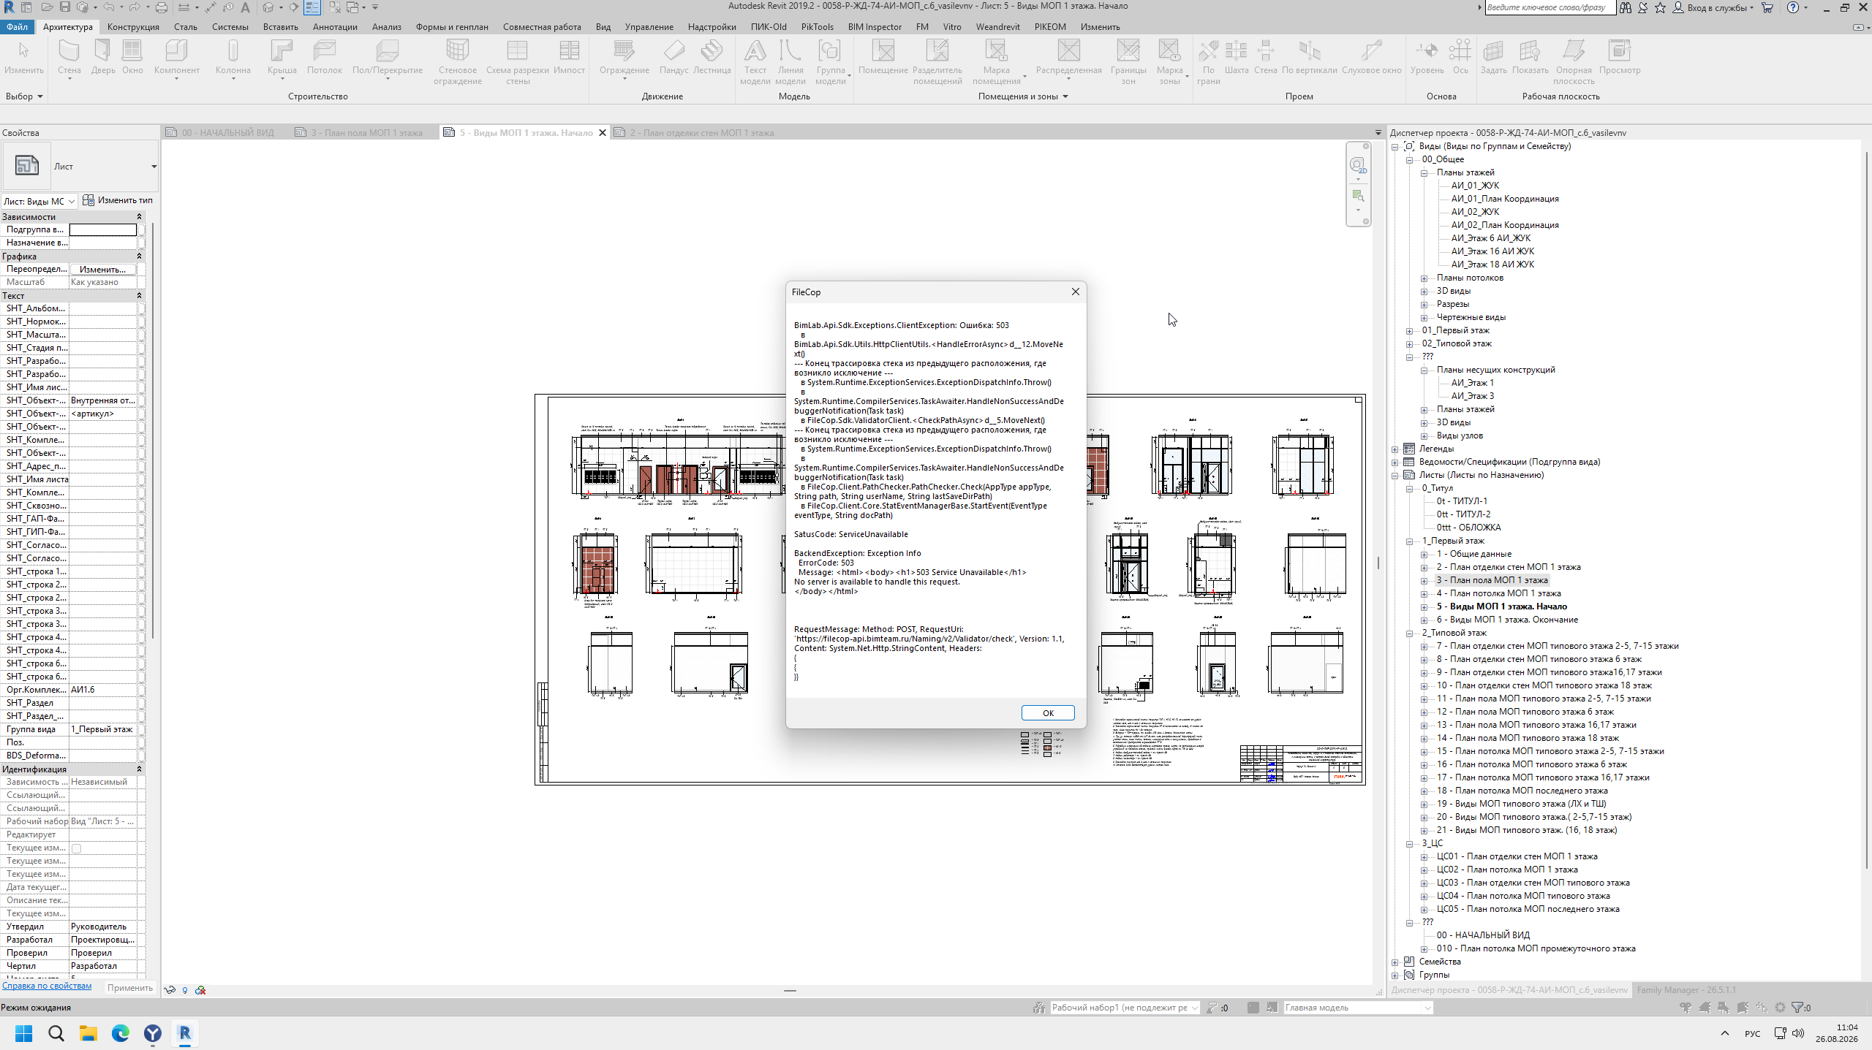Select the Дверь (Door) tool
Viewport: 1872px width, 1050px height.
103,58
